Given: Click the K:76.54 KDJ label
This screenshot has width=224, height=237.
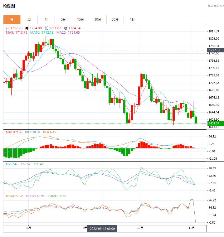Looking at the screenshot, I should (11, 164).
